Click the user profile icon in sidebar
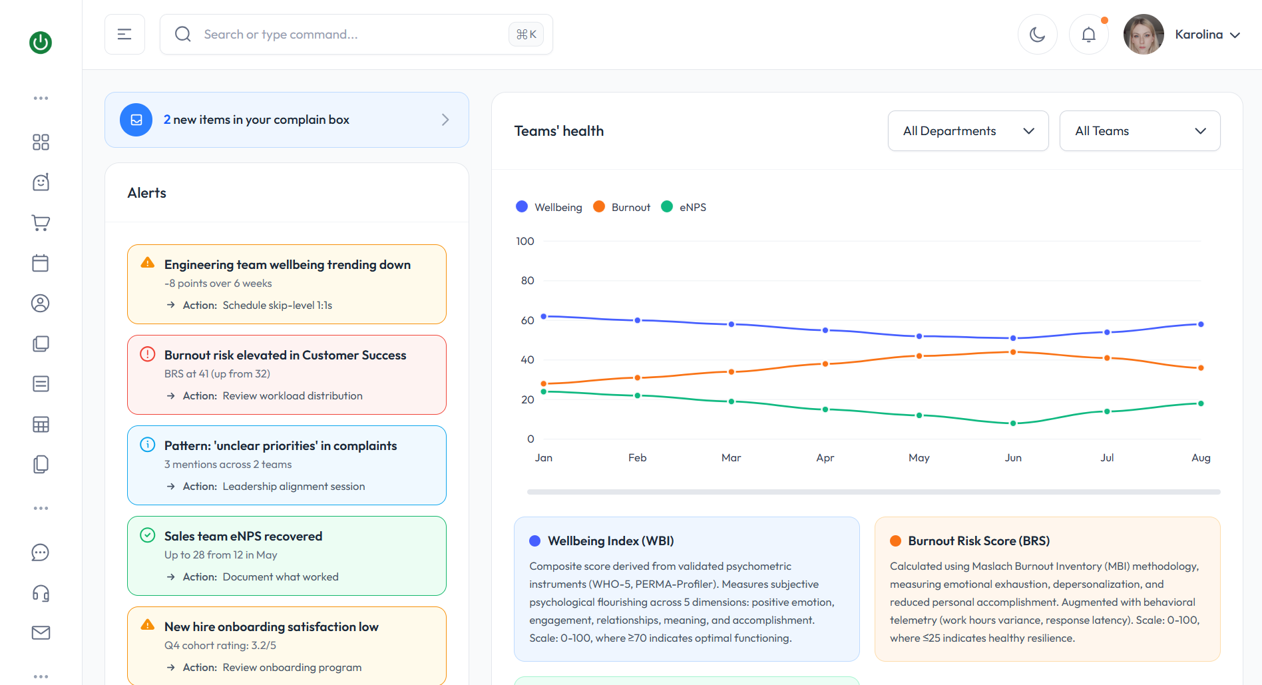1262x685 pixels. point(41,303)
